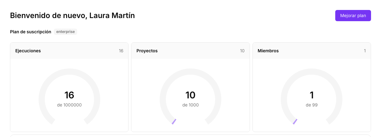This screenshot has height=137, width=381.
Task: Open the Proyectos card title
Action: coord(147,51)
